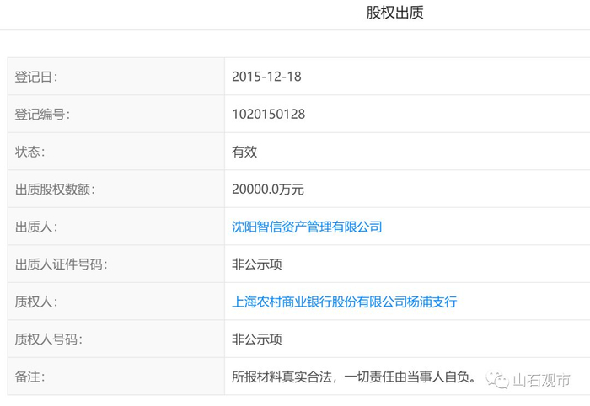Open the 沈阳智信资产管理有限公司 pledgor link
The image size is (590, 406).
click(x=307, y=227)
